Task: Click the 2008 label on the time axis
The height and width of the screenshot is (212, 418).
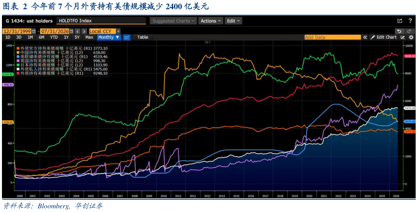Action: pyautogui.click(x=134, y=196)
